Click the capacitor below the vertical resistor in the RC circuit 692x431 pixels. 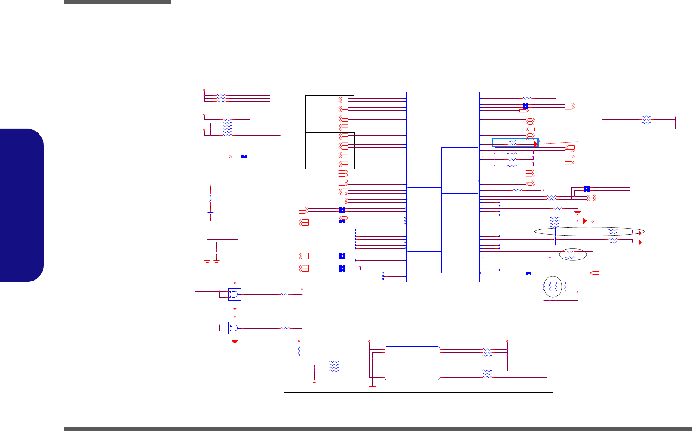(x=210, y=213)
